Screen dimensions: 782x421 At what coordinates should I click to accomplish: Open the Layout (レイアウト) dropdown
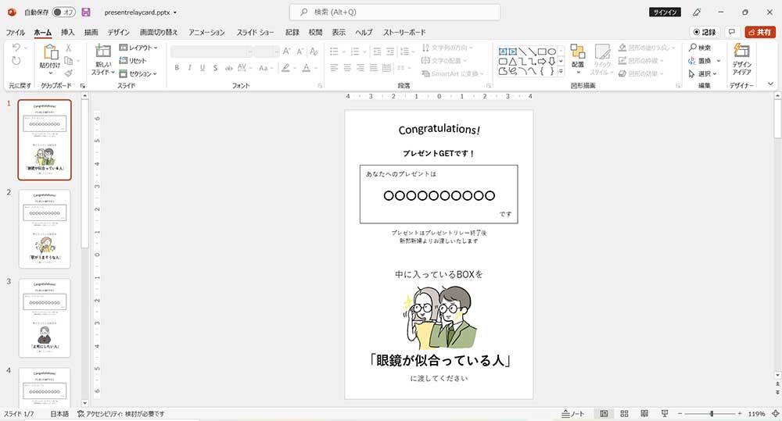tap(138, 48)
